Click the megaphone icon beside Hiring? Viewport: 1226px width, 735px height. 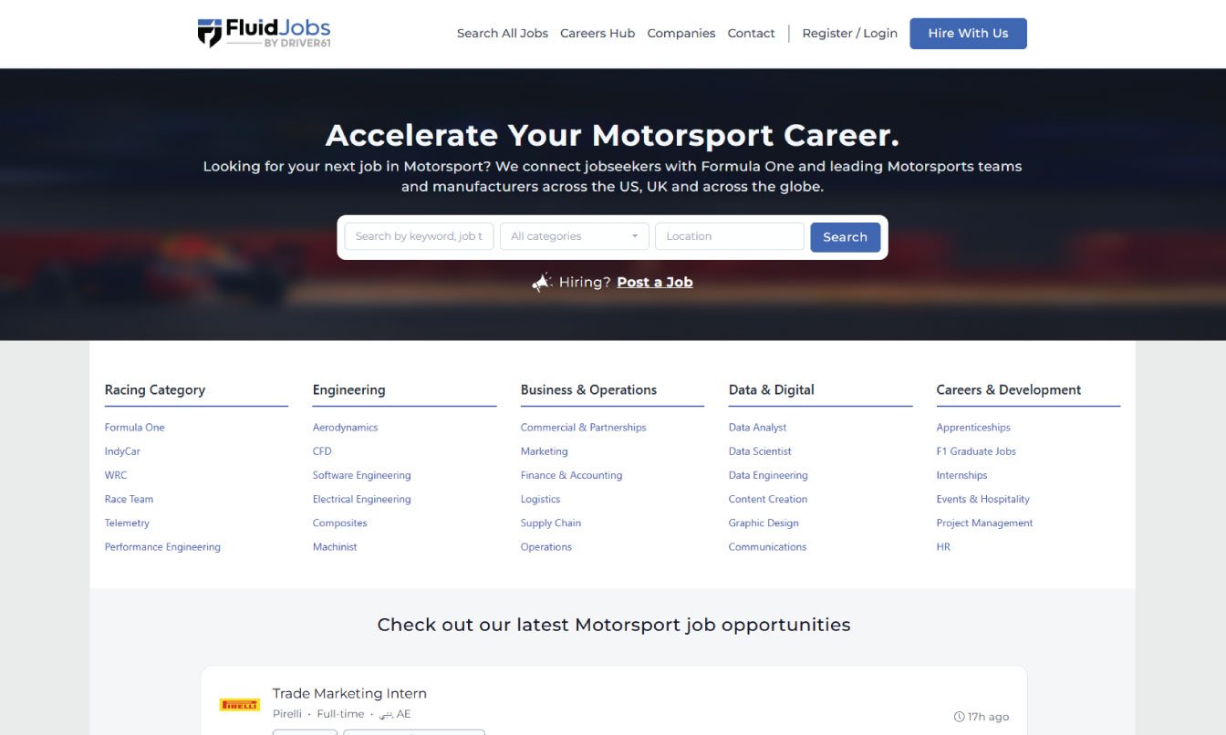542,281
